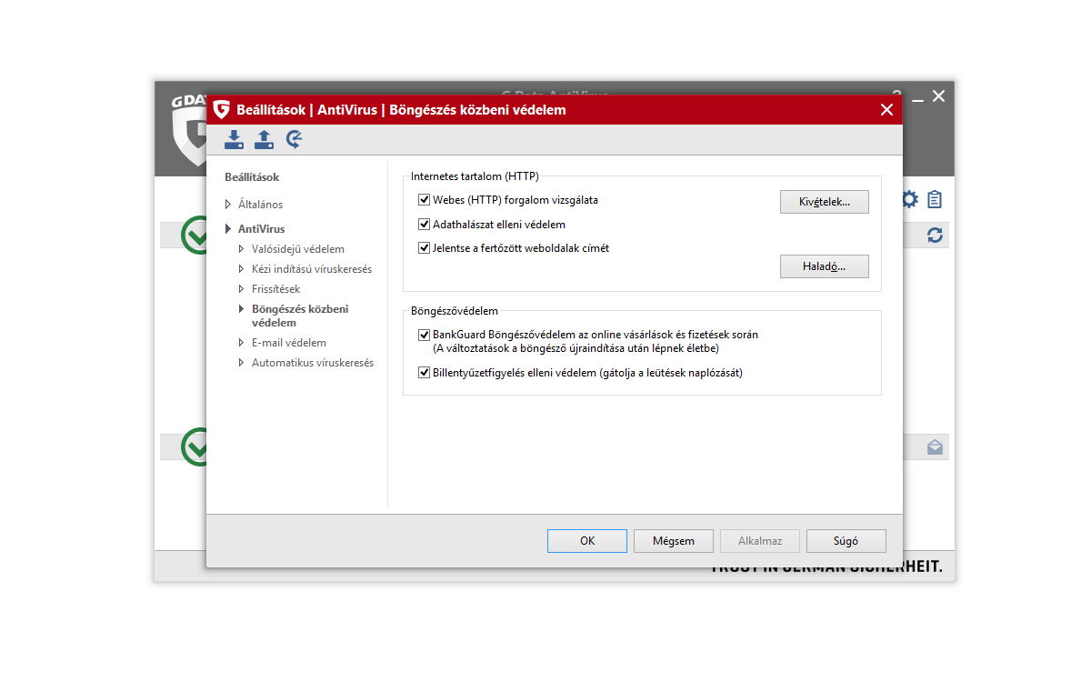1091x682 pixels.
Task: Click the refresh arrows icon in the main window
Action: [x=935, y=235]
